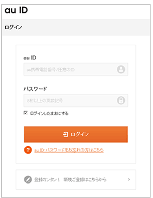Click the 8桁以上の英数記号 placeholder text
This screenshot has width=153, height=198.
(x=45, y=101)
